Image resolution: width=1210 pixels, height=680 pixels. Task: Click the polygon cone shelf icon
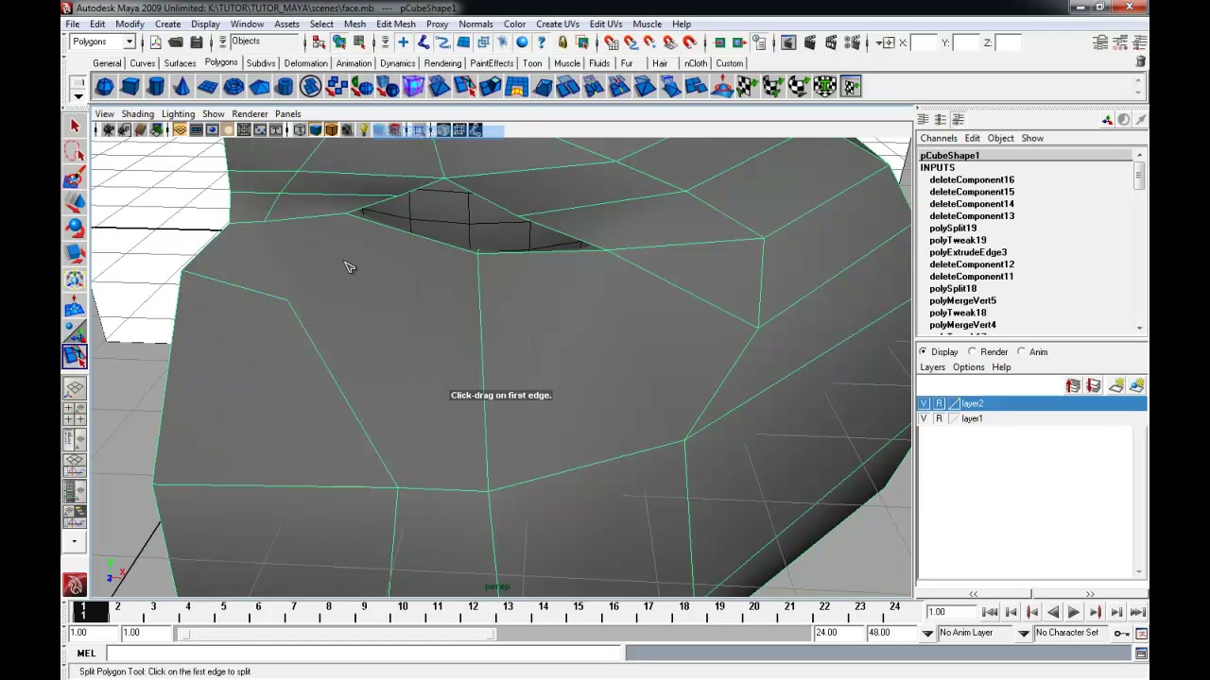pyautogui.click(x=181, y=87)
